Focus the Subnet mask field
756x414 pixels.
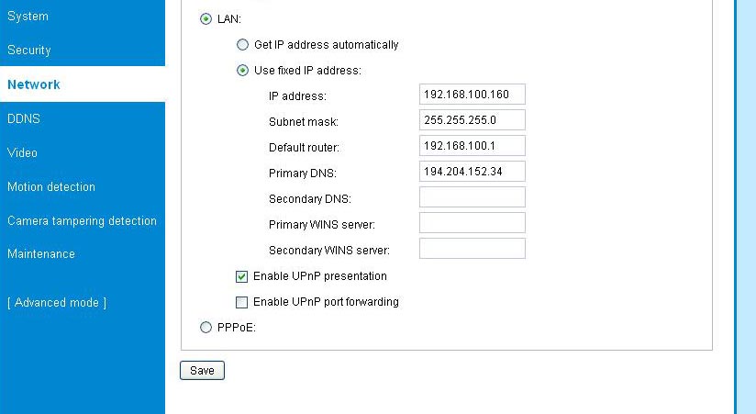tap(472, 120)
